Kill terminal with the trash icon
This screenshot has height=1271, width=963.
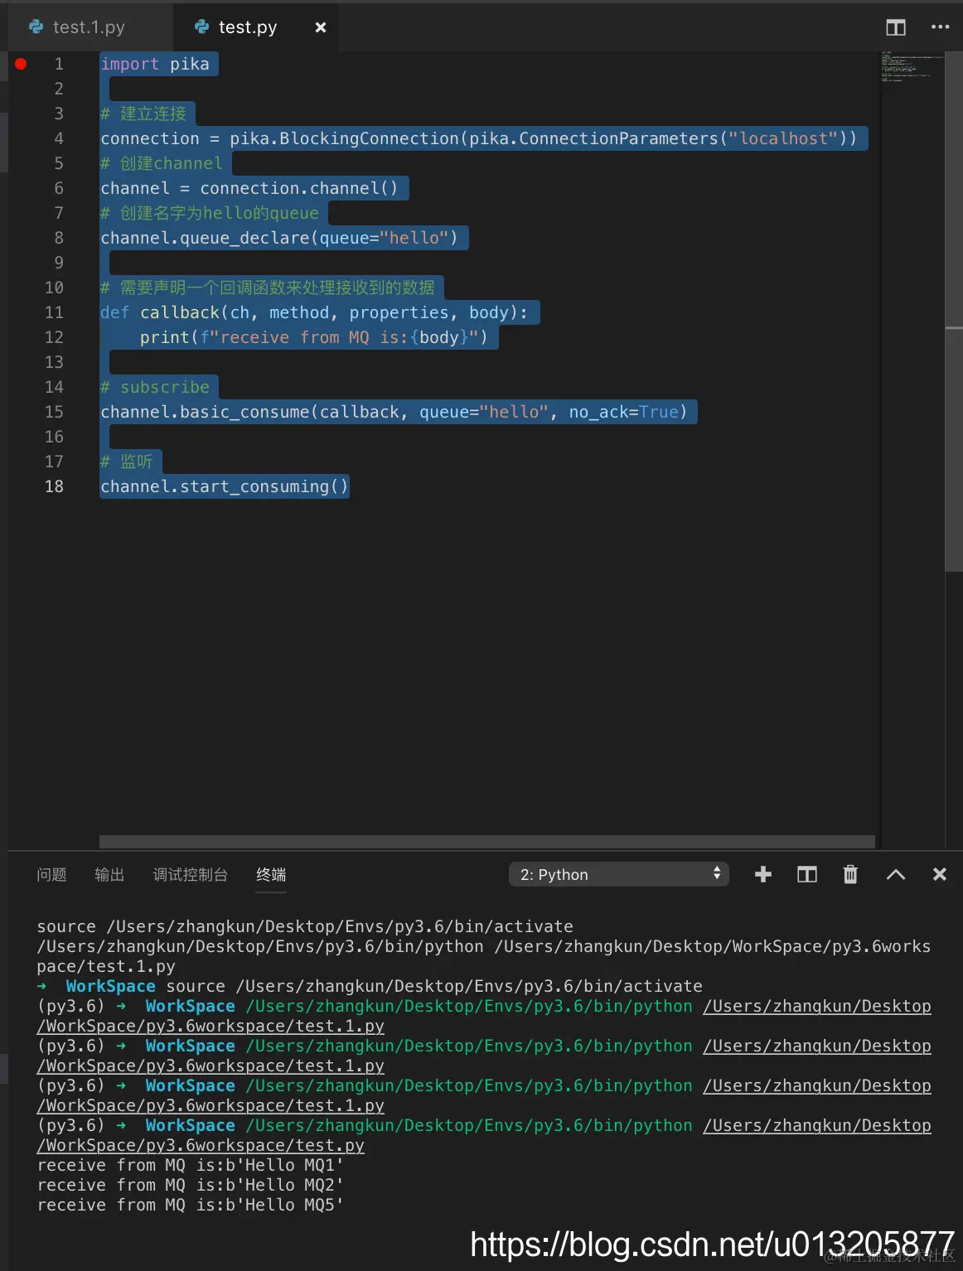pos(850,874)
